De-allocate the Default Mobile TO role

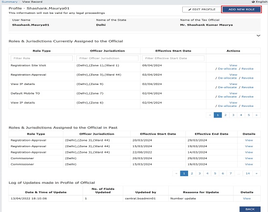pyautogui.click(x=227, y=97)
